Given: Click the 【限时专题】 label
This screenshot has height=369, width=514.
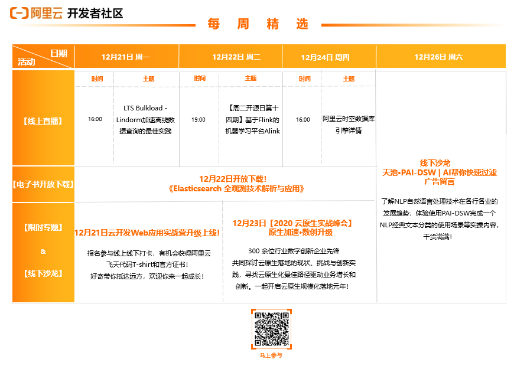Looking at the screenshot, I should point(43,227).
